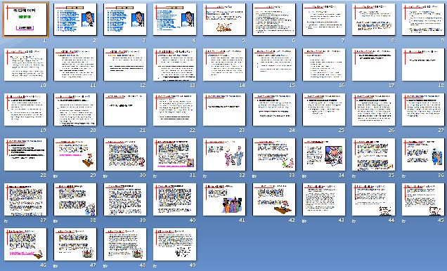Select slide 8 thumbnail
The height and width of the screenshot is (271, 447).
coord(373,20)
